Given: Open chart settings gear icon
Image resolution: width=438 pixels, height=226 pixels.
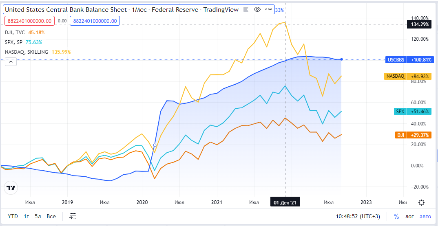Looking at the screenshot, I should coord(422,202).
